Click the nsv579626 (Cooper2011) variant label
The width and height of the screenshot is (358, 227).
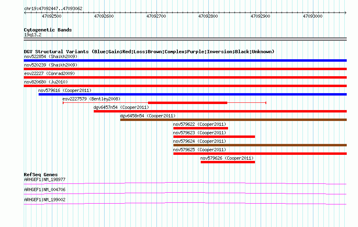[227, 158]
